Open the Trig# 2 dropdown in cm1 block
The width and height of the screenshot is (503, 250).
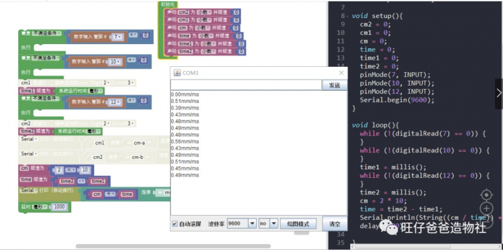click(106, 83)
